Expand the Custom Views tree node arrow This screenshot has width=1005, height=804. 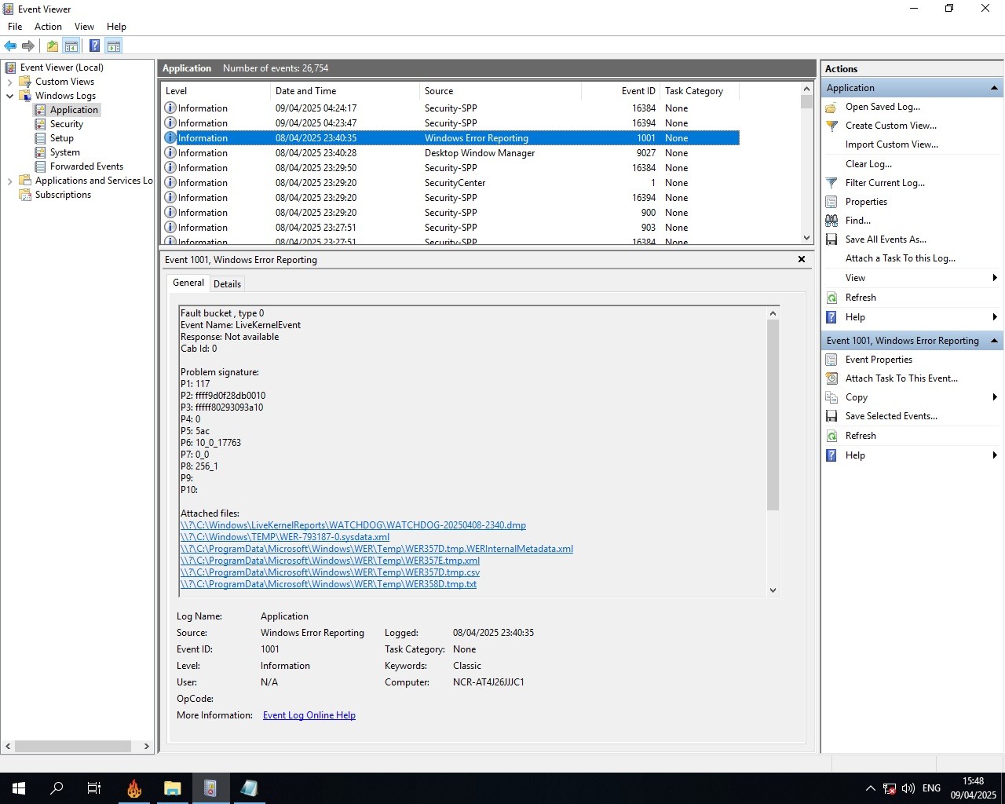9,82
